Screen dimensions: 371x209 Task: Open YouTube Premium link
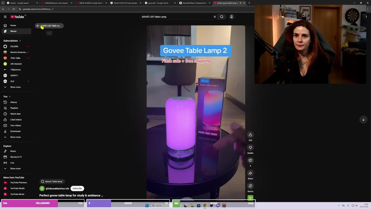coord(16,183)
